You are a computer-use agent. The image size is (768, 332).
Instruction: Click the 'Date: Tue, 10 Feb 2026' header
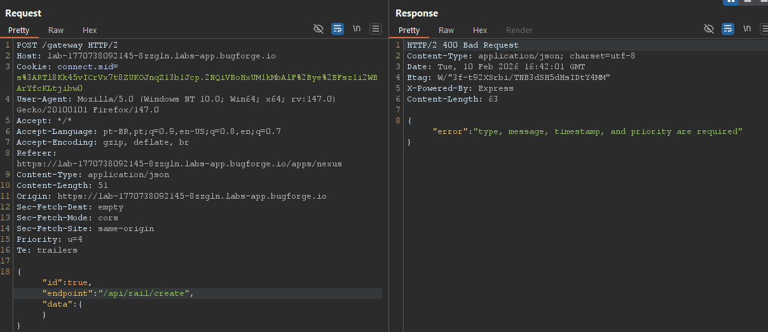(496, 67)
